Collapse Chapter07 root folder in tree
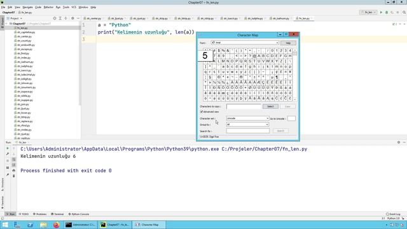The image size is (407, 229). tap(6, 24)
